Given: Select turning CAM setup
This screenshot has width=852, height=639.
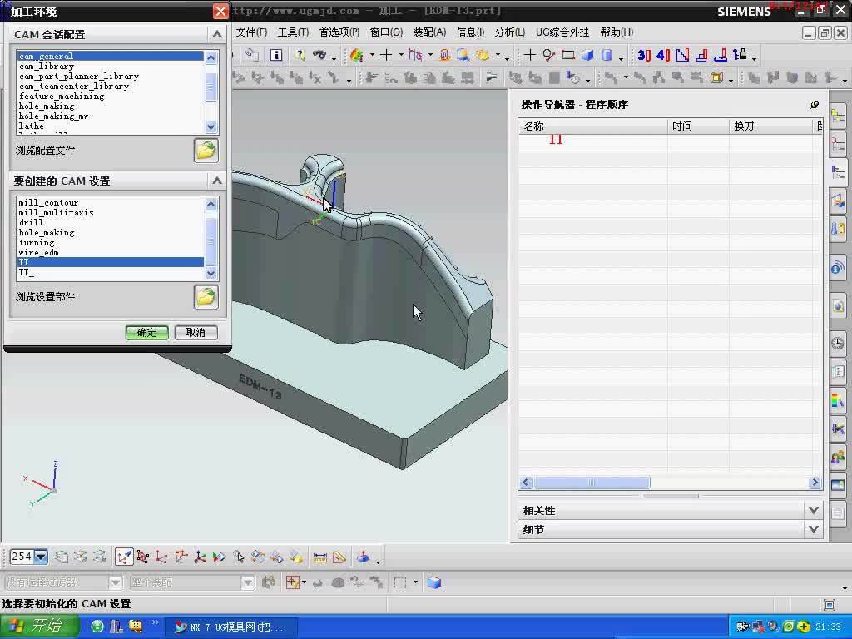Looking at the screenshot, I should pos(111,242).
